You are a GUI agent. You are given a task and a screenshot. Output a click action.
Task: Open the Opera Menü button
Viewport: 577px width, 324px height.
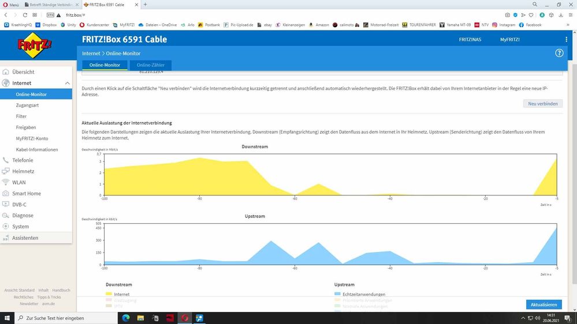coord(11,5)
